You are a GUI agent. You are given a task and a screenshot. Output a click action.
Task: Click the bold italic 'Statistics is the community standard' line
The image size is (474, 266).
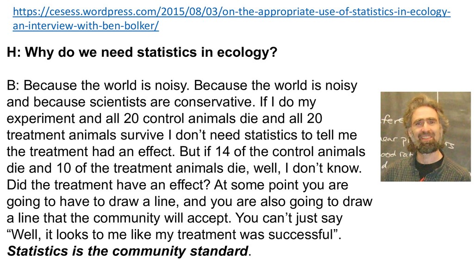click(x=128, y=251)
